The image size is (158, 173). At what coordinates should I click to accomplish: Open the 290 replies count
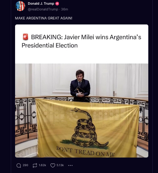pos(25,165)
